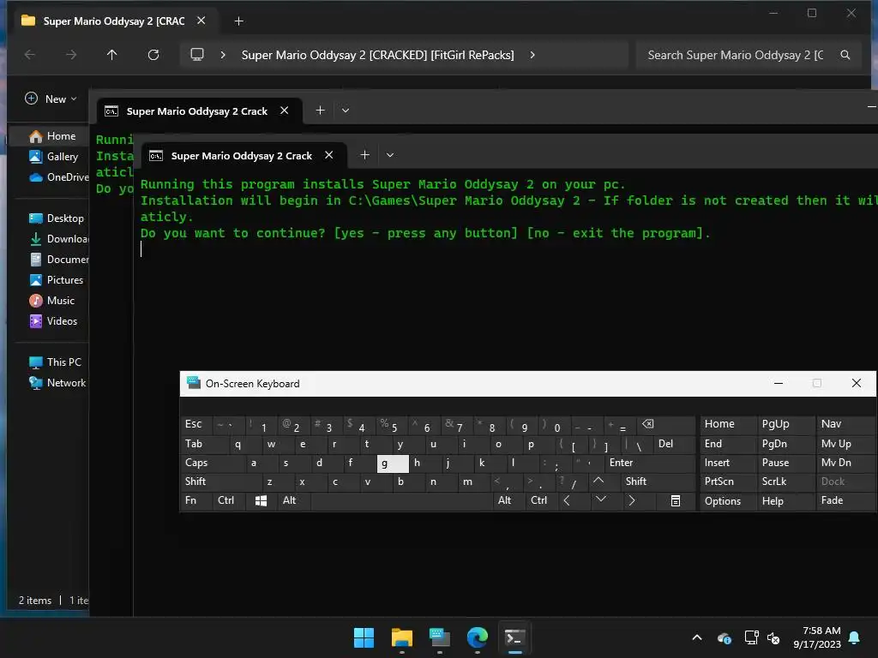Click the Windows logo key on On-Screen Keyboard
Viewport: 878px width, 658px height.
pos(261,500)
